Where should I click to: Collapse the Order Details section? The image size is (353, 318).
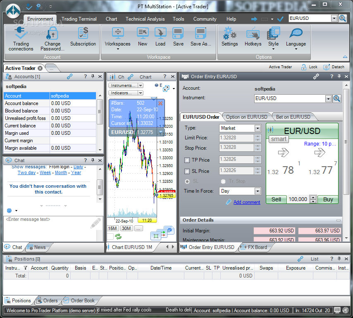(x=339, y=220)
